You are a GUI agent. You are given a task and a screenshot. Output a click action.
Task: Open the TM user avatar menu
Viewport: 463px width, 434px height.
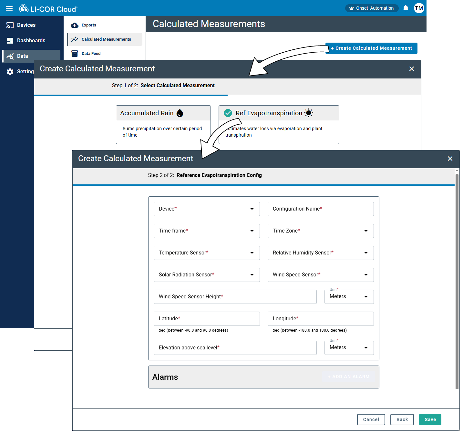click(419, 8)
